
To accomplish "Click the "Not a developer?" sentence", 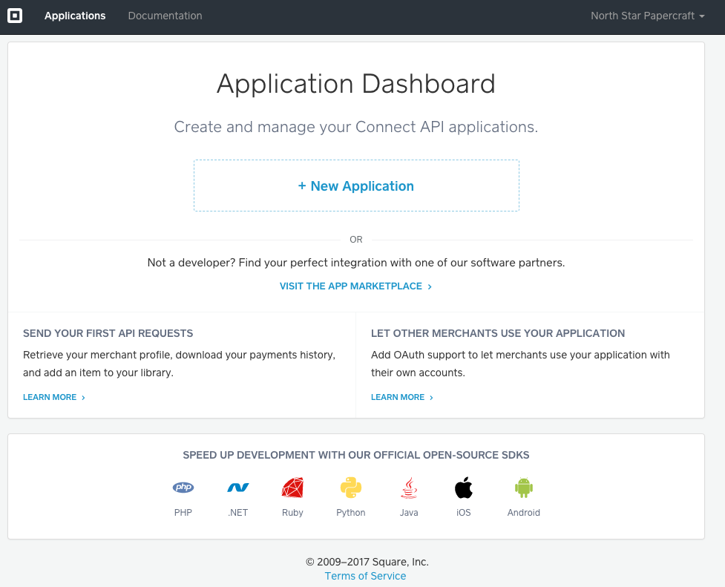I will pyautogui.click(x=356, y=263).
